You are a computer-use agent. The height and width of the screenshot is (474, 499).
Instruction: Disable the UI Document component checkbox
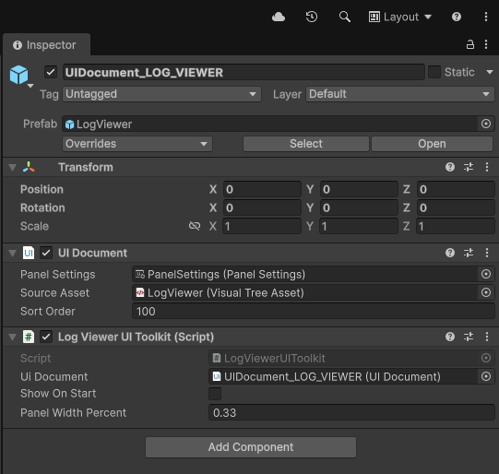(46, 253)
